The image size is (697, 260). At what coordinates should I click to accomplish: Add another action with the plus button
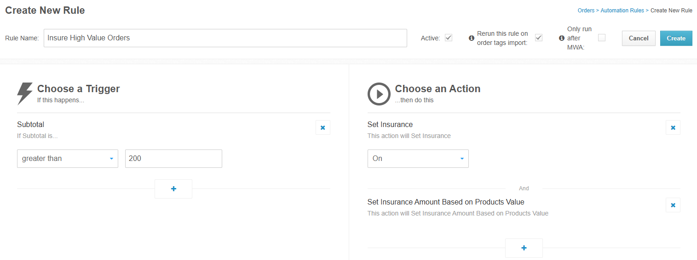pyautogui.click(x=524, y=248)
